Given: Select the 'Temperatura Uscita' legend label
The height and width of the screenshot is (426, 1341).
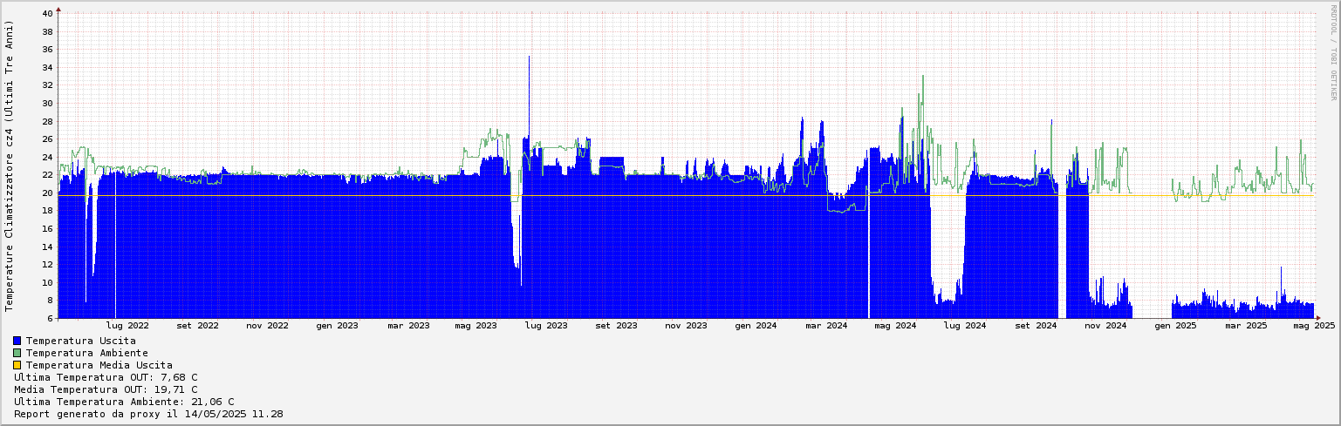Looking at the screenshot, I should click(80, 341).
